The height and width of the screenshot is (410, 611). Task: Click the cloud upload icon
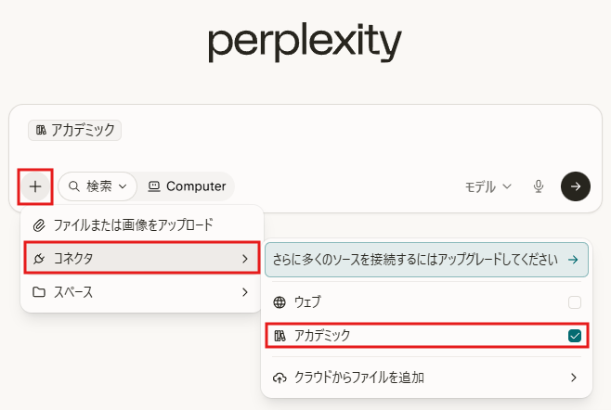[279, 378]
